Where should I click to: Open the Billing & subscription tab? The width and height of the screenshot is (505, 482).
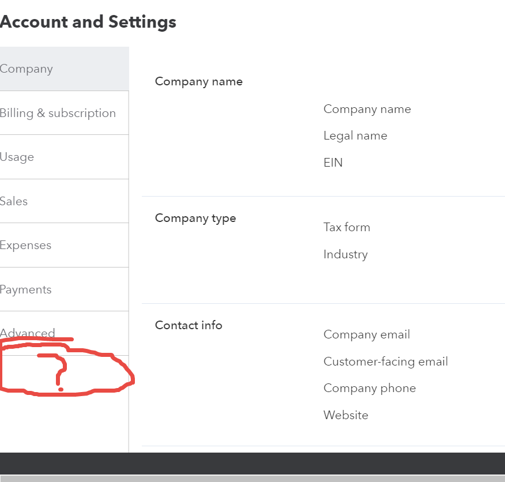tap(58, 113)
